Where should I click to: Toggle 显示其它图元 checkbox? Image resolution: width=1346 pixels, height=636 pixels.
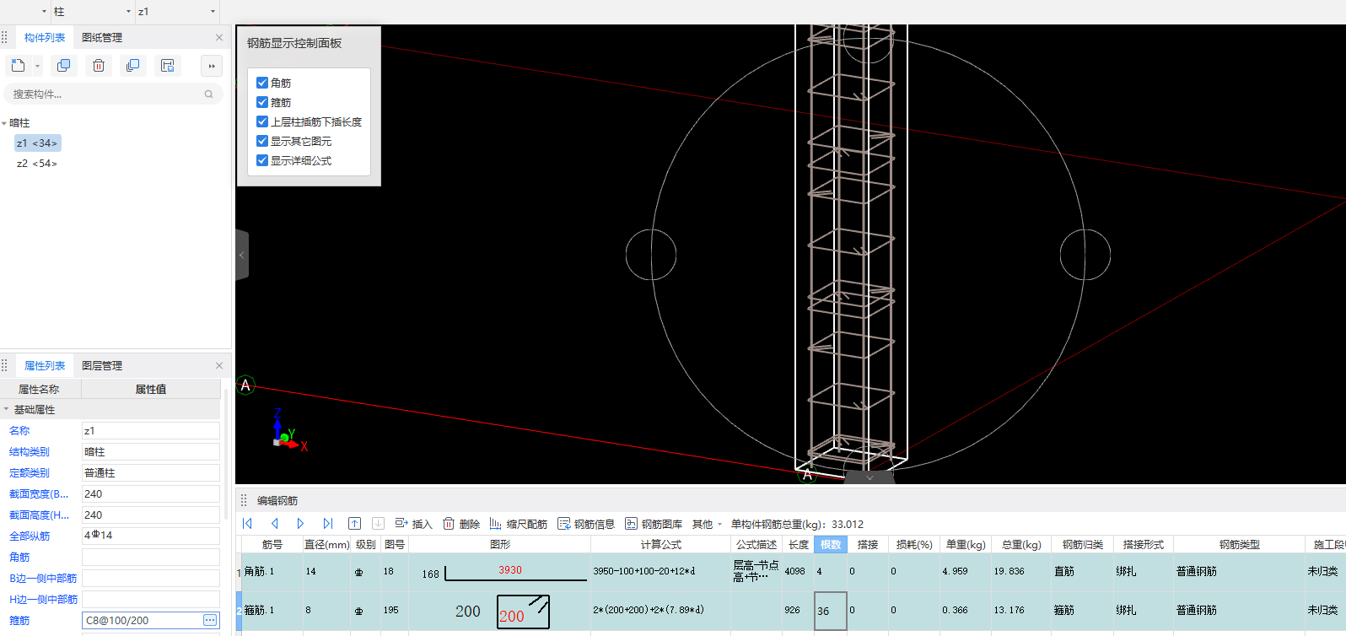click(x=262, y=141)
